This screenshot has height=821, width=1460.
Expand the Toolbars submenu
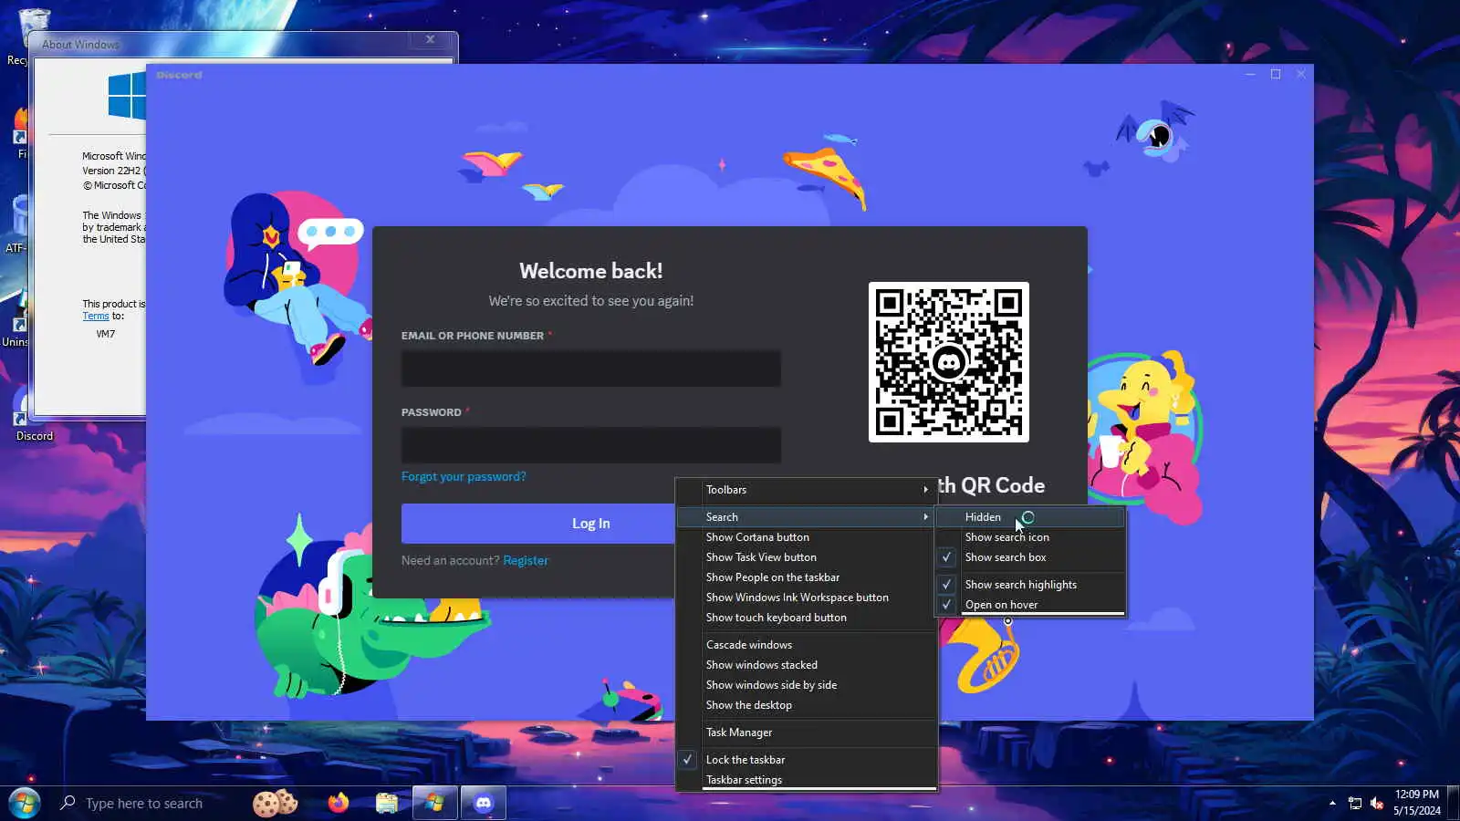pos(807,490)
